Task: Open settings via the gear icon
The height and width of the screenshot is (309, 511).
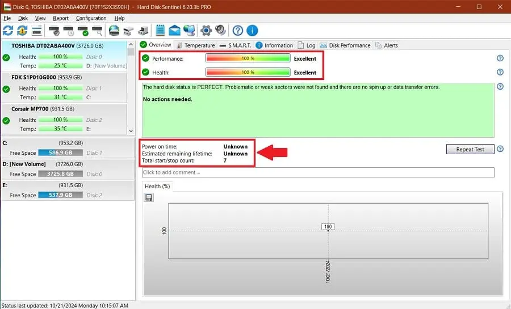Action: tap(206, 31)
